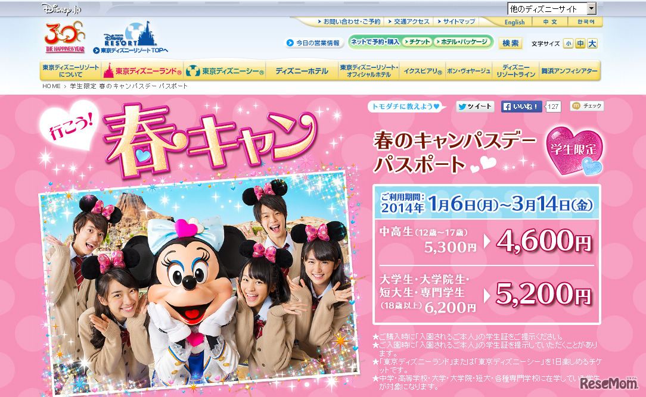This screenshot has height=397, width=646.
Task: Switch language to Korean
Action: point(585,22)
